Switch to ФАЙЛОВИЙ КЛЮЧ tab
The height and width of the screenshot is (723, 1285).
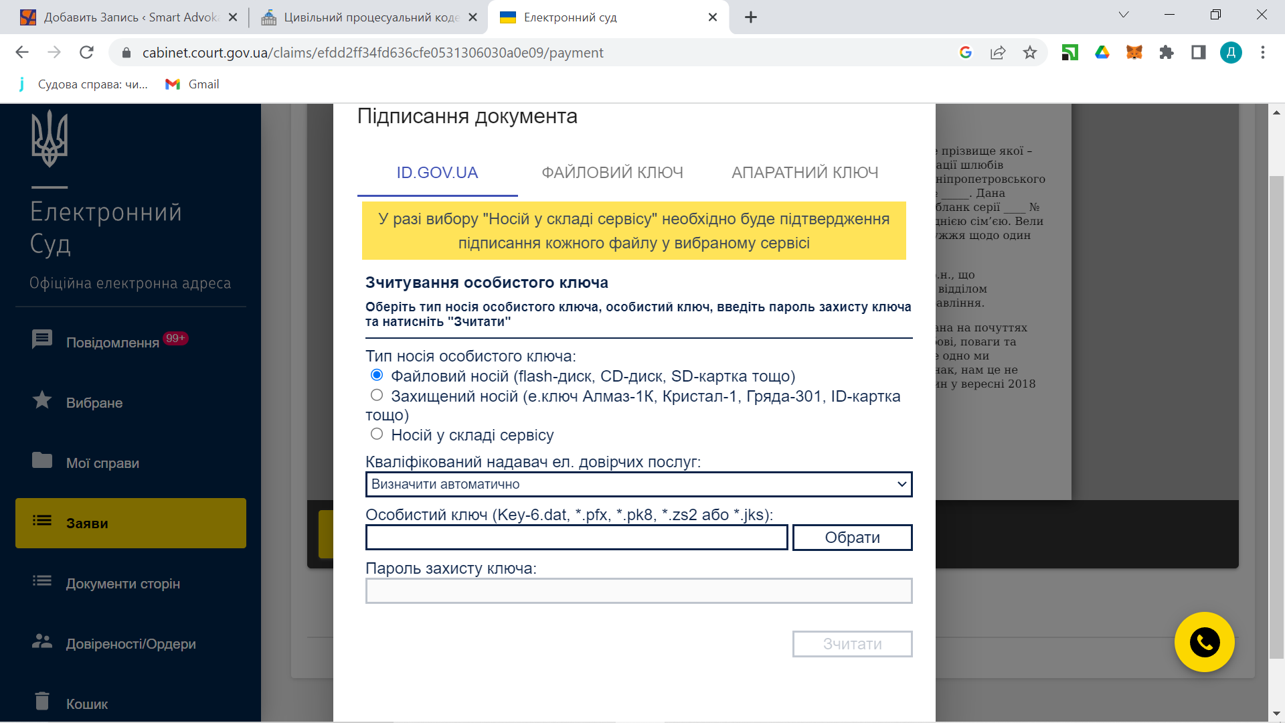coord(612,173)
